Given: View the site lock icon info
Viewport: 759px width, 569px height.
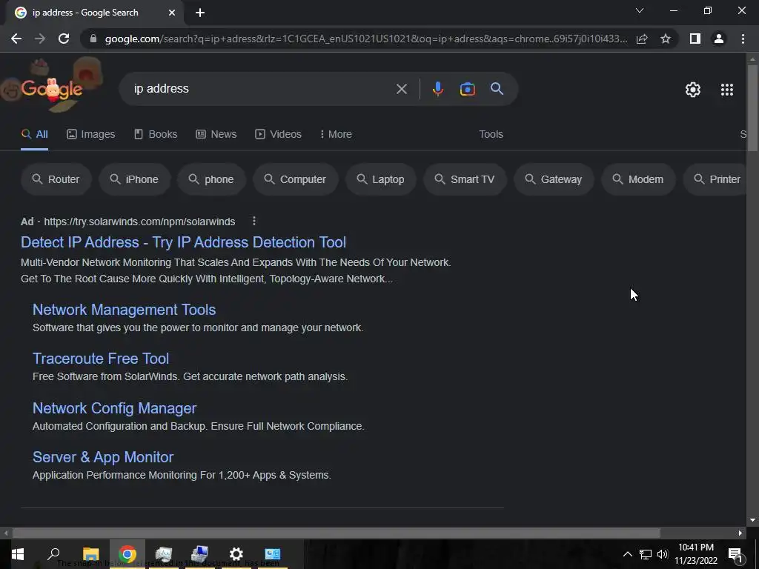Looking at the screenshot, I should tap(93, 39).
